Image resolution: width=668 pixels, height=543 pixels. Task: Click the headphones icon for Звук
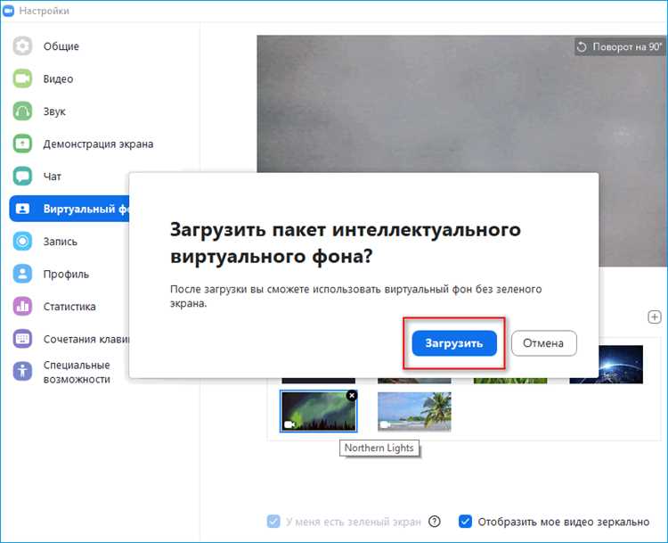point(22,111)
